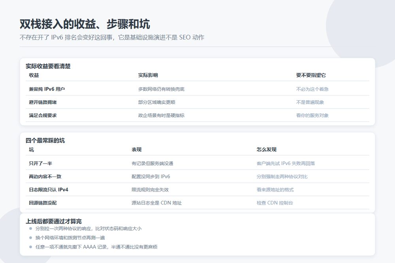
Task: Click the cell 不必为这个着急
Action: coord(312,89)
